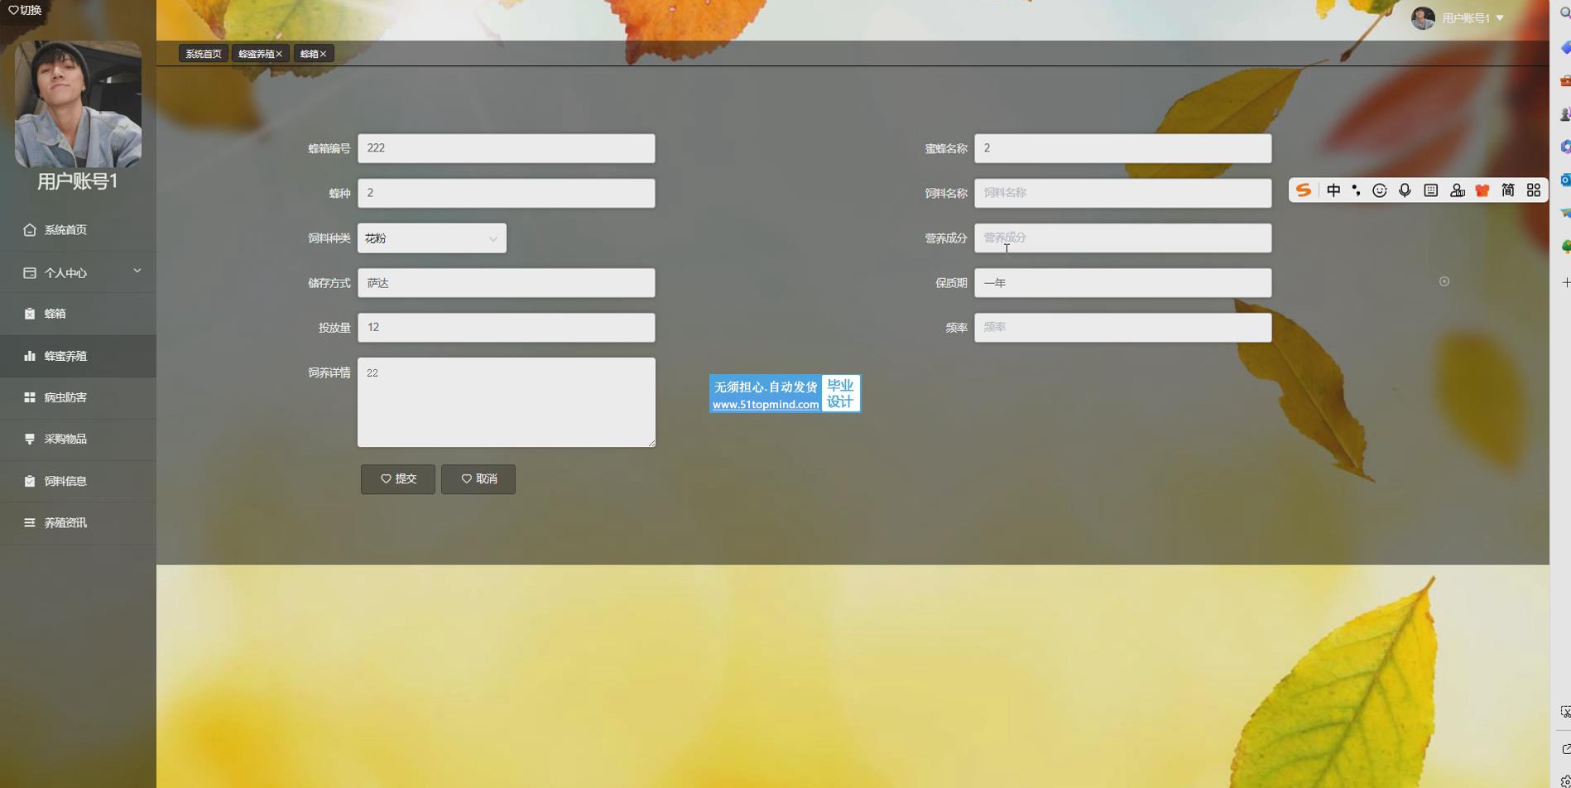Screen dimensions: 1571x788
Task: Click the small circled X icon
Action: (x=1444, y=281)
